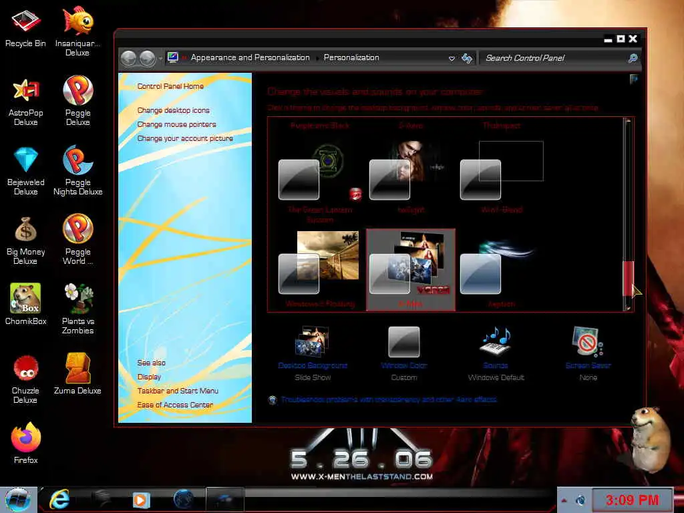Screen dimensions: 684x513
Task: Launch Insaniquarium Deluxe from the desktop
Action: pyautogui.click(x=77, y=31)
